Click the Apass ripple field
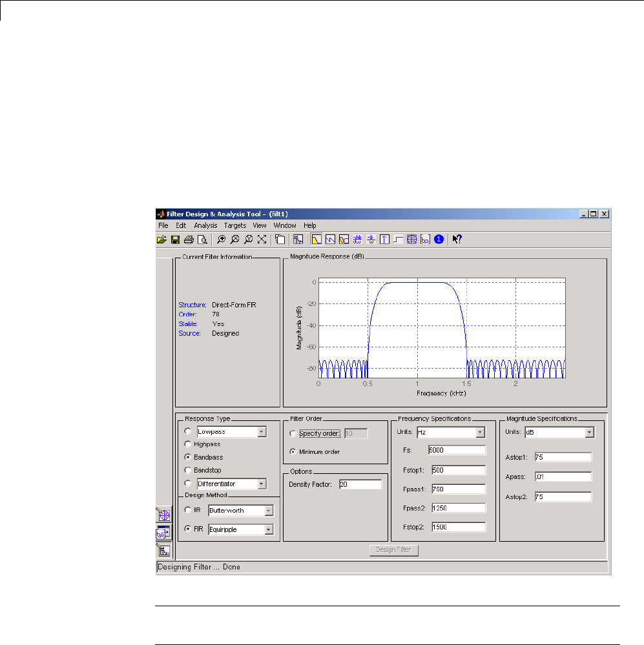Image resolution: width=644 pixels, height=645 pixels. (563, 476)
